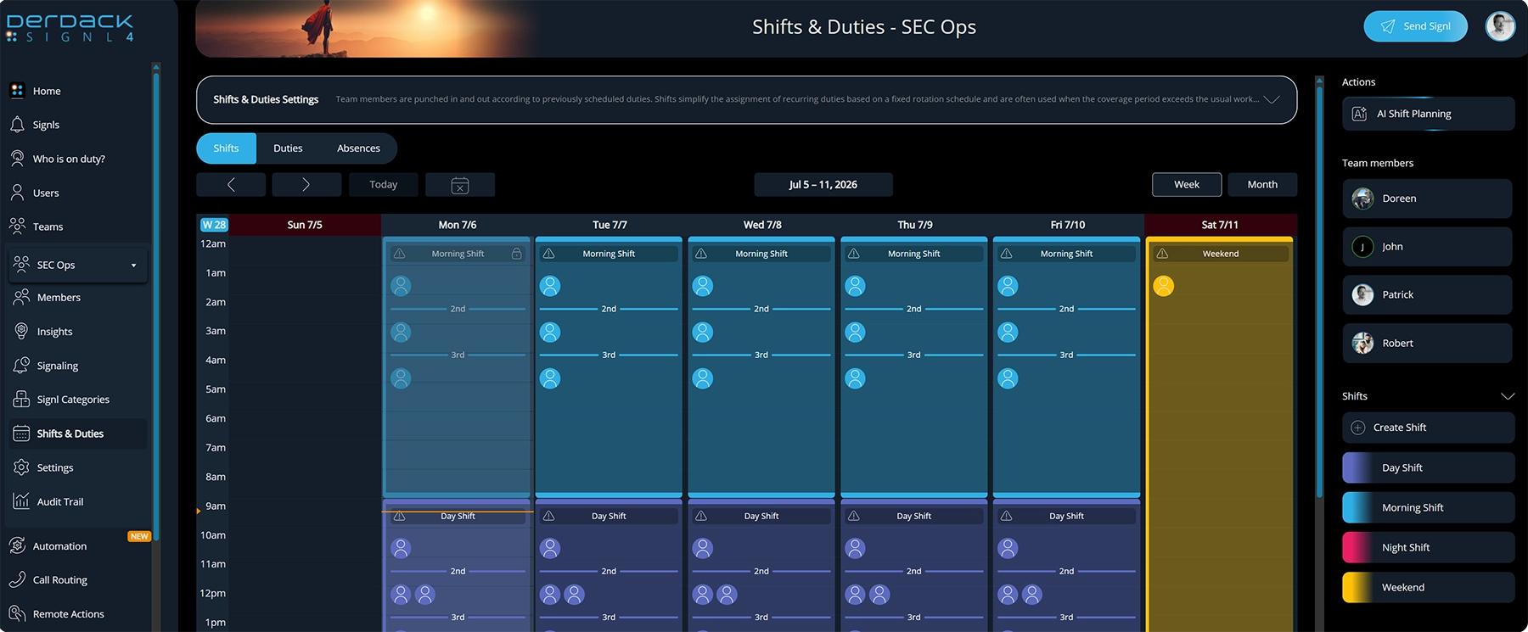Open team Settings in the sidebar
1528x632 pixels.
pyautogui.click(x=55, y=467)
